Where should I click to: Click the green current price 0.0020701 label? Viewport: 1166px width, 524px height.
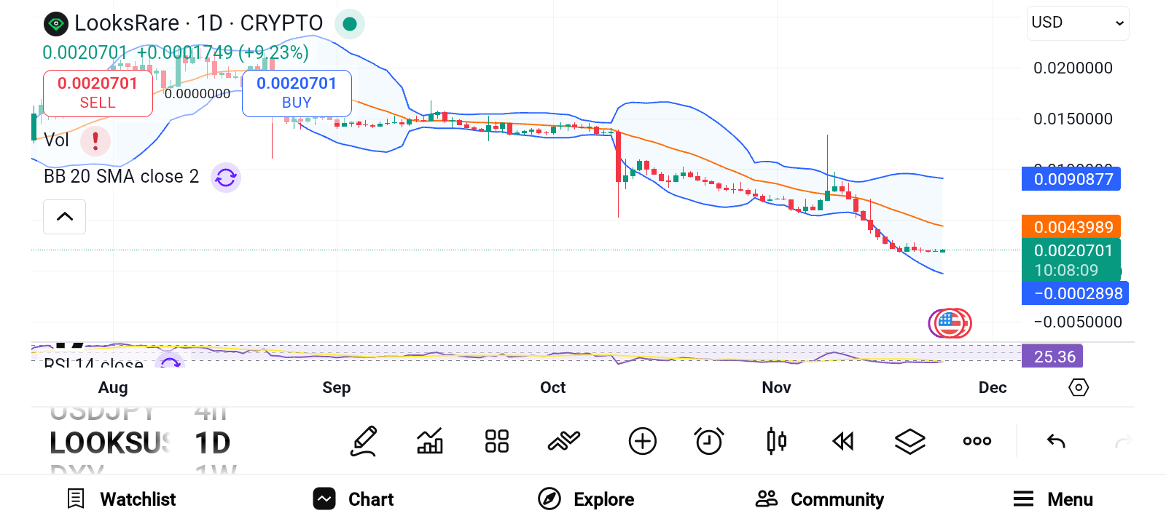click(1071, 260)
